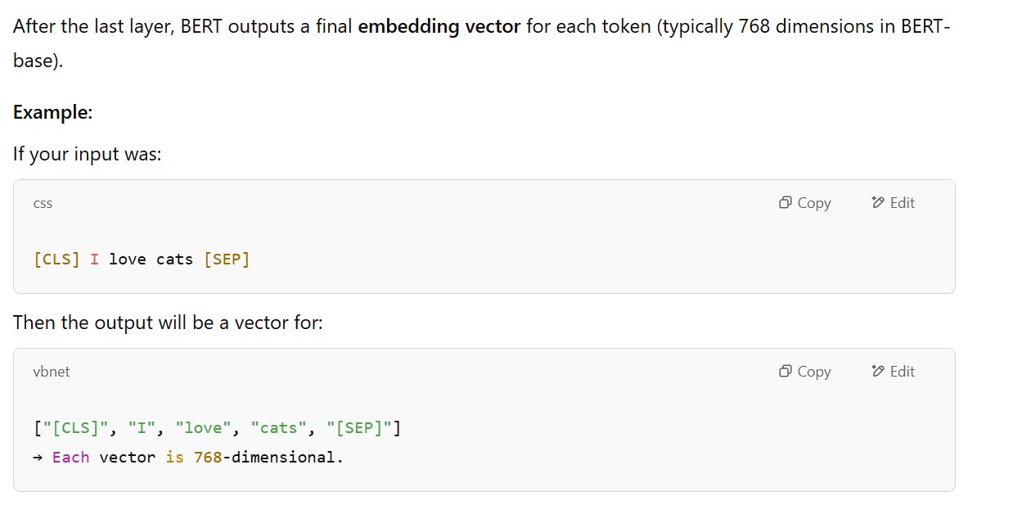The height and width of the screenshot is (528, 1013).
Task: Click the Example: heading
Action: click(52, 112)
